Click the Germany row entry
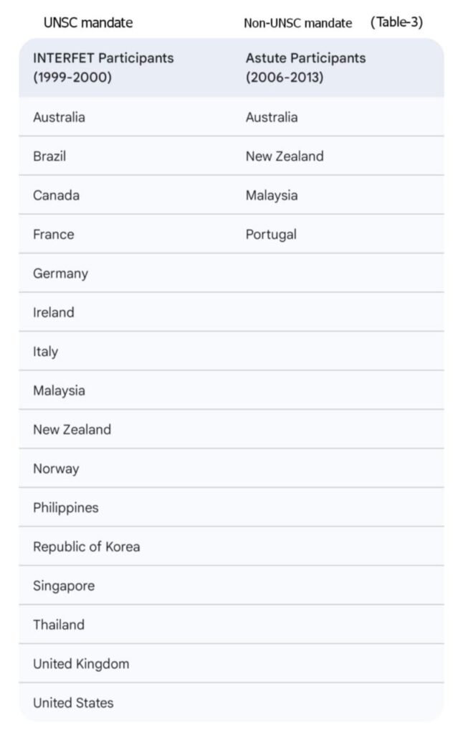Image resolution: width=463 pixels, height=735 pixels. (60, 273)
